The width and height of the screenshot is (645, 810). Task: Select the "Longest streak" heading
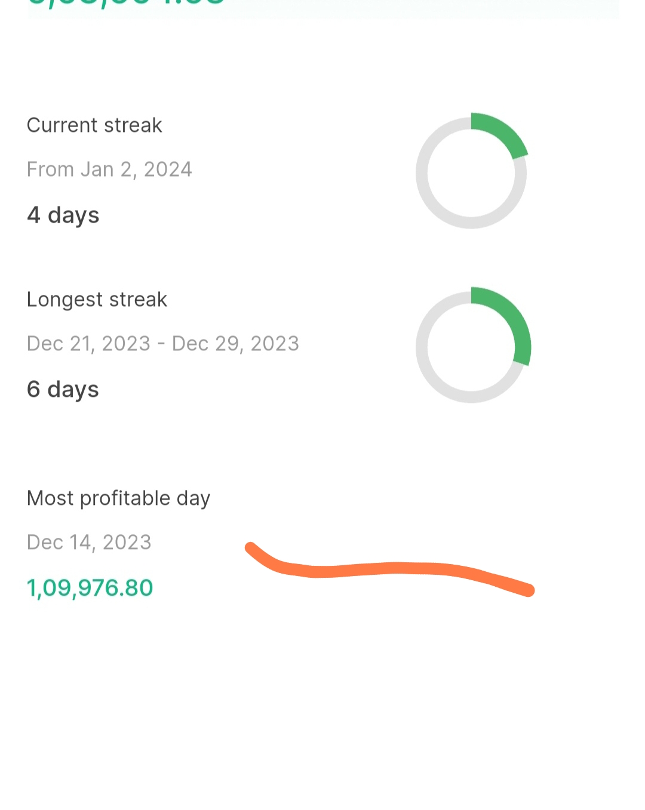point(97,300)
